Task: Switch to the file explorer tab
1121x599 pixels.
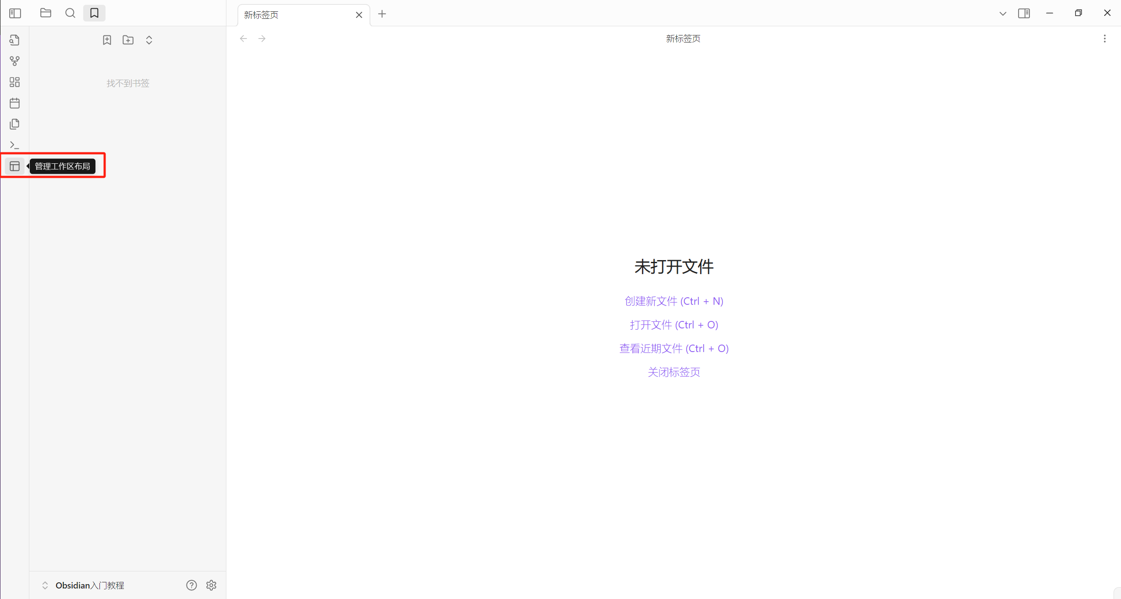Action: 46,13
